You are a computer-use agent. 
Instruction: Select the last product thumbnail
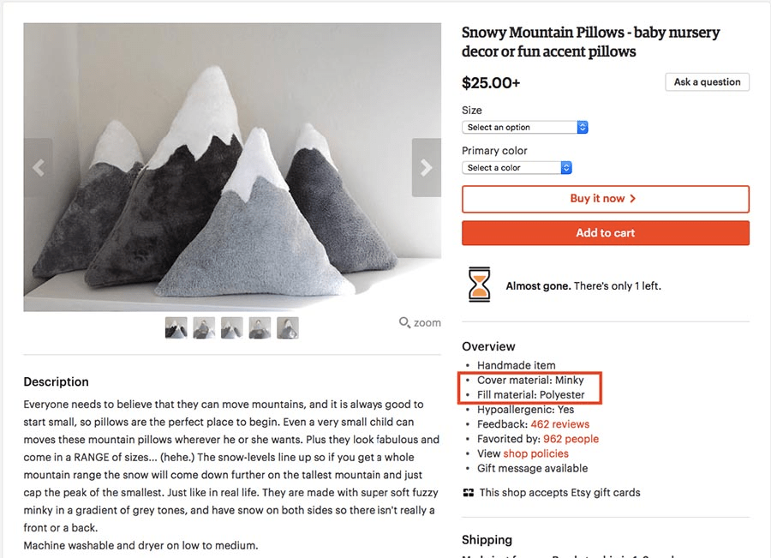click(x=288, y=327)
